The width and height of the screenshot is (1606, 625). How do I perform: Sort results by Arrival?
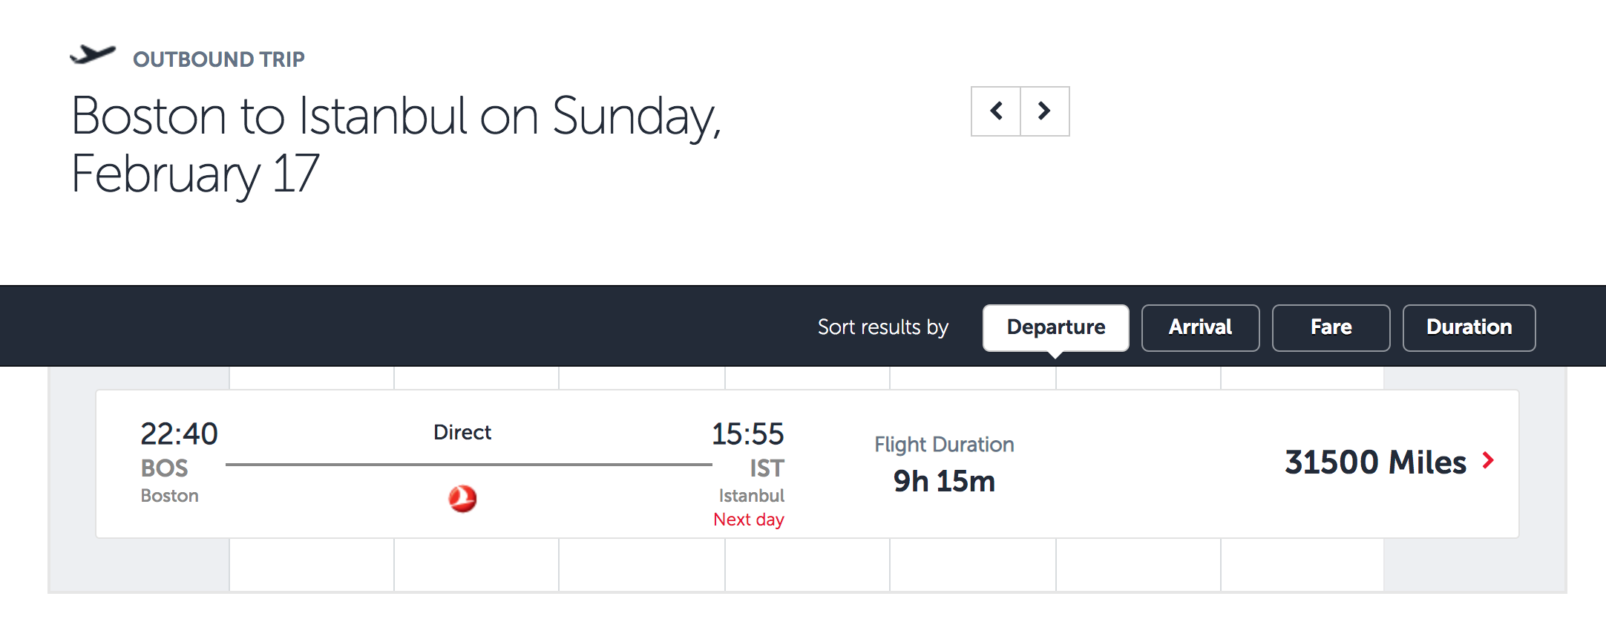coord(1200,327)
